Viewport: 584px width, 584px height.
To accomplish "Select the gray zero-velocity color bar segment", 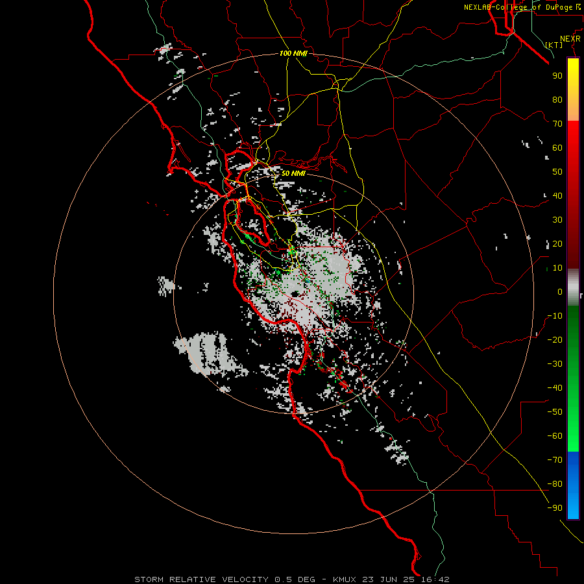I will tap(573, 287).
